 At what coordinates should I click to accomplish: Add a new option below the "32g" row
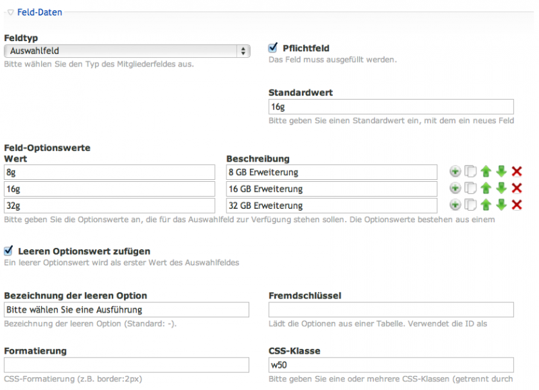pos(455,205)
